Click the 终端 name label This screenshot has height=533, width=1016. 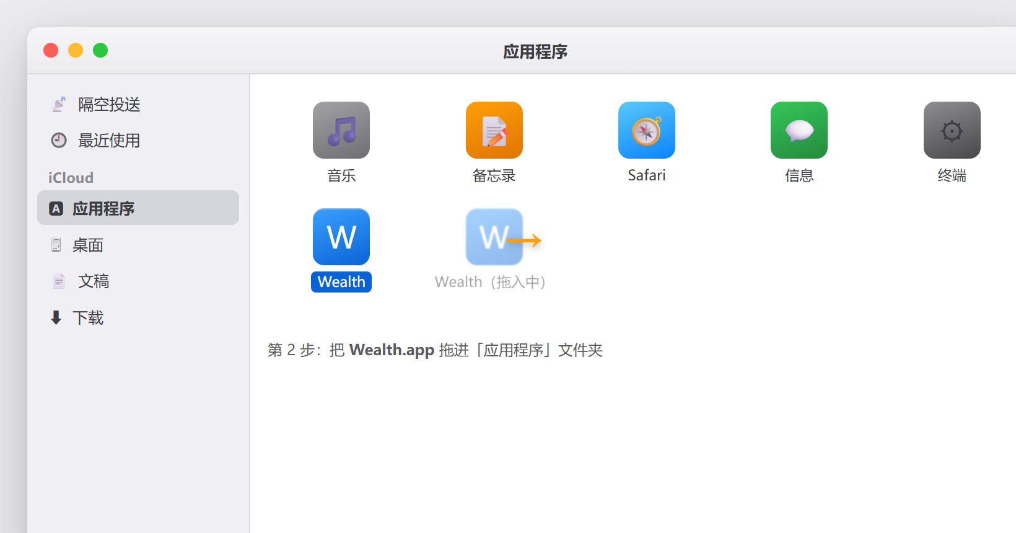[952, 175]
